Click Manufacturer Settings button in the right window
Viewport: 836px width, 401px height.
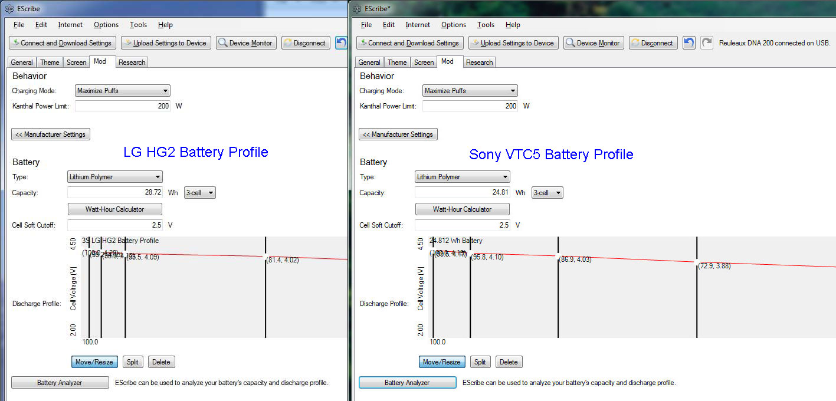[x=398, y=134]
